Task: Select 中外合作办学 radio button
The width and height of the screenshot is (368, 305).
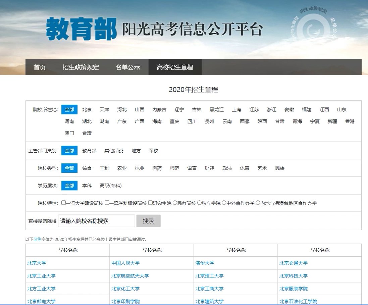Action: (x=224, y=203)
